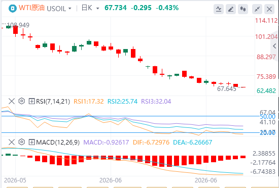Remove the MACD indicator with its X icon
Viewport: 279px width, 188px height.
12,142
